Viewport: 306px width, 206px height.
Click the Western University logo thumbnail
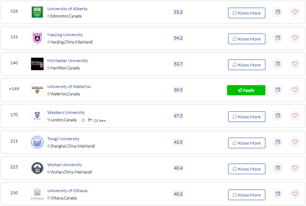tap(37, 116)
